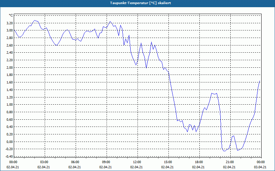This screenshot has width=275, height=171.
Task: Select the y-axis value '0,00'
Action: tap(10, 142)
